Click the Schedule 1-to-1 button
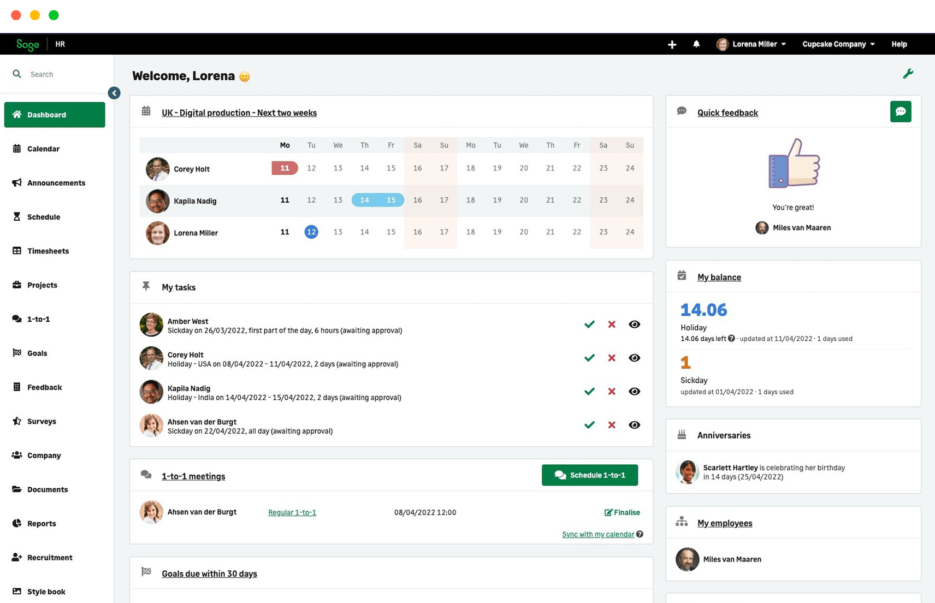The width and height of the screenshot is (935, 603). [589, 475]
